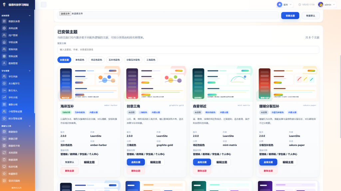
Task: Select the 学校设置 house icon
Action: (4, 42)
